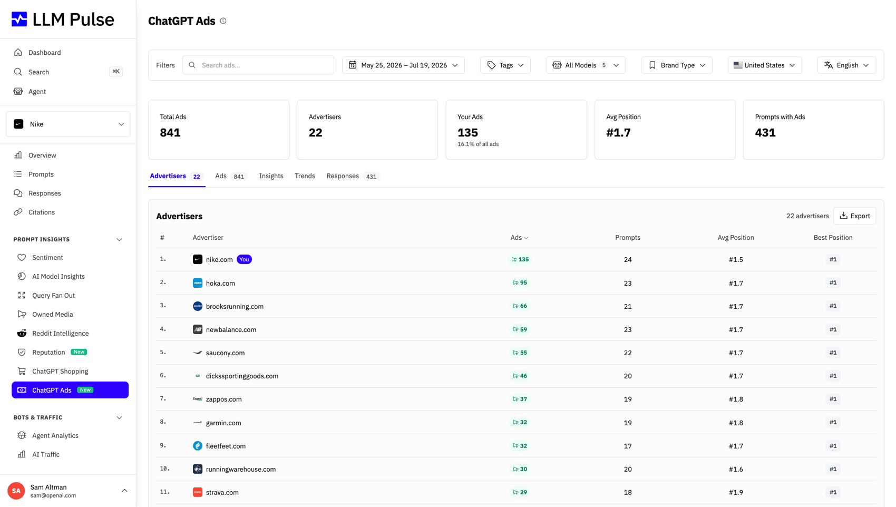Click the Avg Position summary card

(x=665, y=130)
